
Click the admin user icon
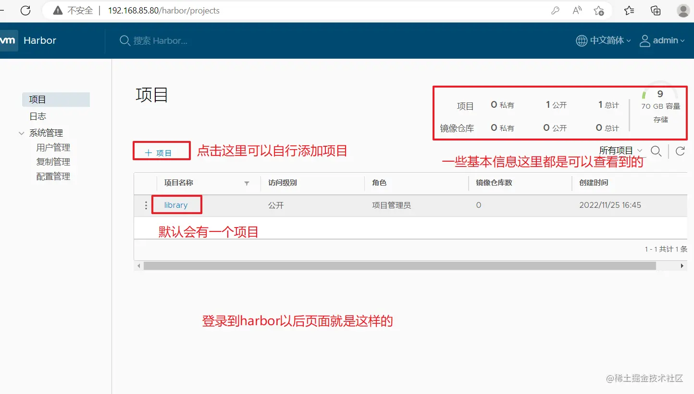(x=644, y=40)
